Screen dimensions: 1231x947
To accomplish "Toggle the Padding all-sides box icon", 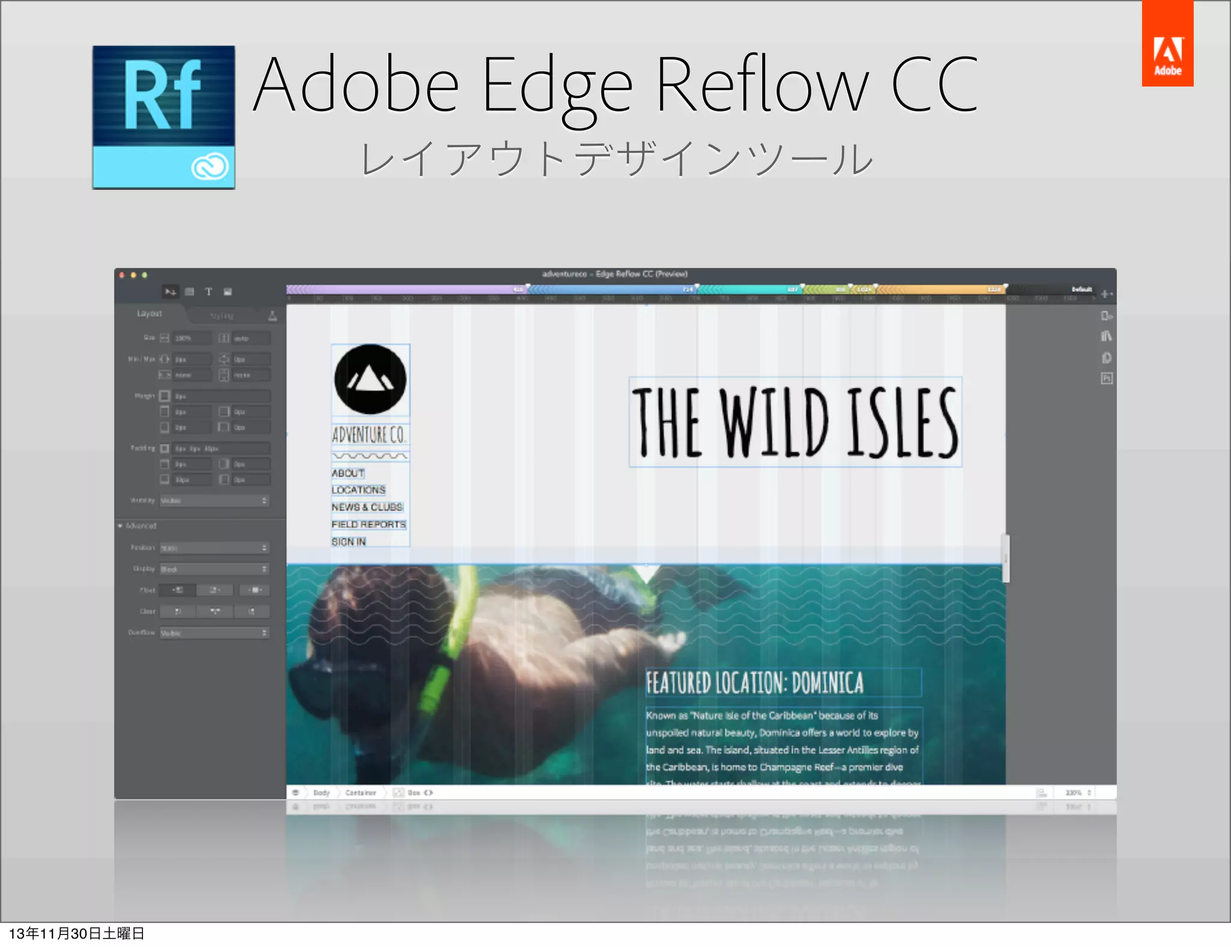I will tap(165, 448).
